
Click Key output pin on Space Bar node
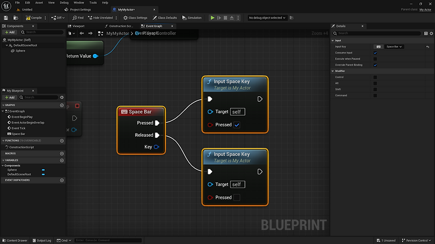(157, 147)
